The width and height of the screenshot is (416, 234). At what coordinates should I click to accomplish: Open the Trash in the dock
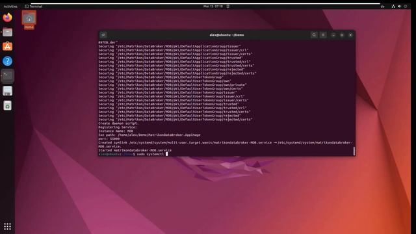(x=7, y=105)
